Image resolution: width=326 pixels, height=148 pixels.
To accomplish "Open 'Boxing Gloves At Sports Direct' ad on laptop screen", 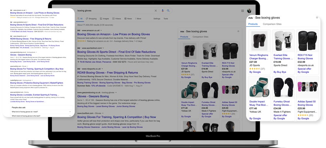I will (x=116, y=52).
